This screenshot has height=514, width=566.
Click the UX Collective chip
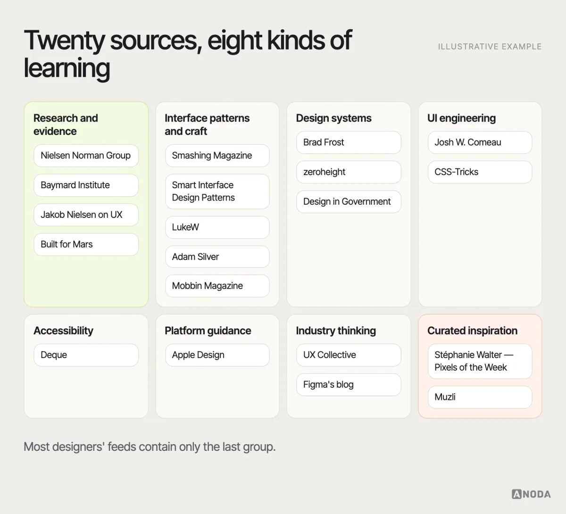[349, 355]
